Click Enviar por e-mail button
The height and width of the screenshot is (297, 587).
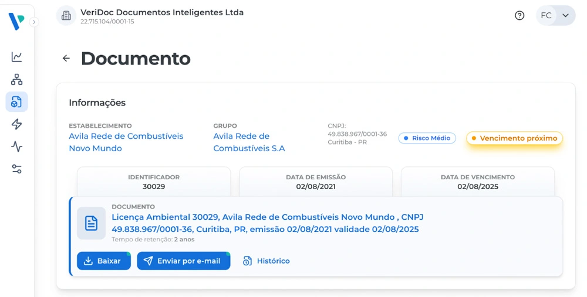click(x=183, y=261)
